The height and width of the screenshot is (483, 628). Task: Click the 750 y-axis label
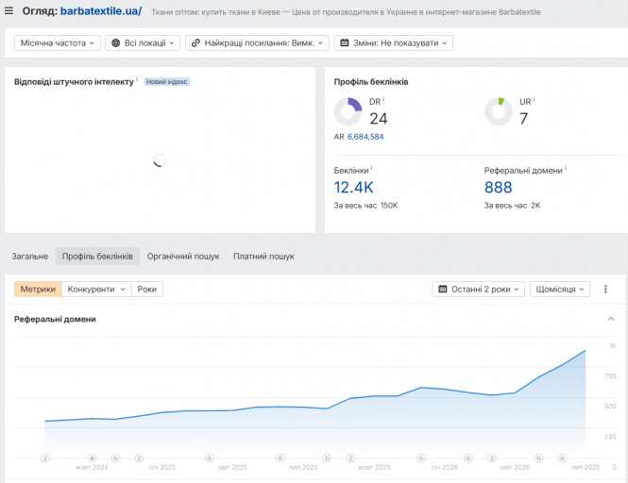pyautogui.click(x=610, y=376)
